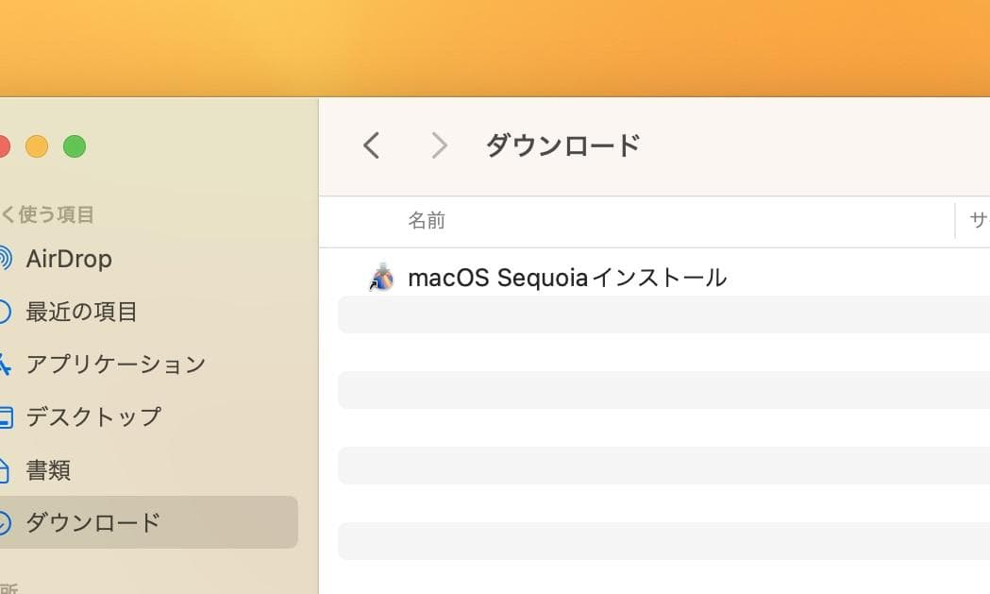Open the macOS Sequoia installer icon
Screen dimensions: 990x594
(381, 277)
